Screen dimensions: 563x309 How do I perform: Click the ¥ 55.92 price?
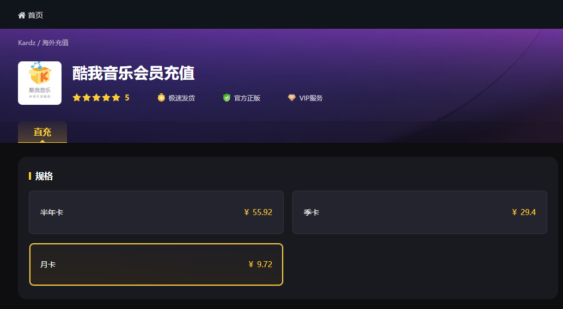pyautogui.click(x=258, y=212)
